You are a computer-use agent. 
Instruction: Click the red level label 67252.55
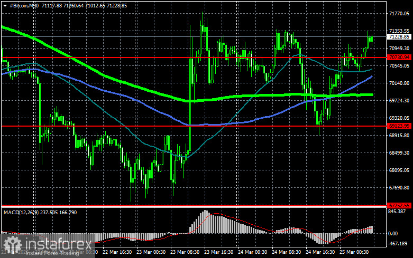coord(399,205)
